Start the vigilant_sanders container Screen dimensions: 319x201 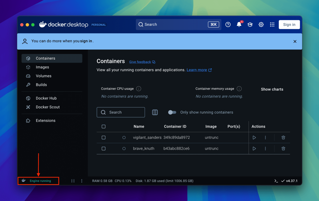coord(254,138)
